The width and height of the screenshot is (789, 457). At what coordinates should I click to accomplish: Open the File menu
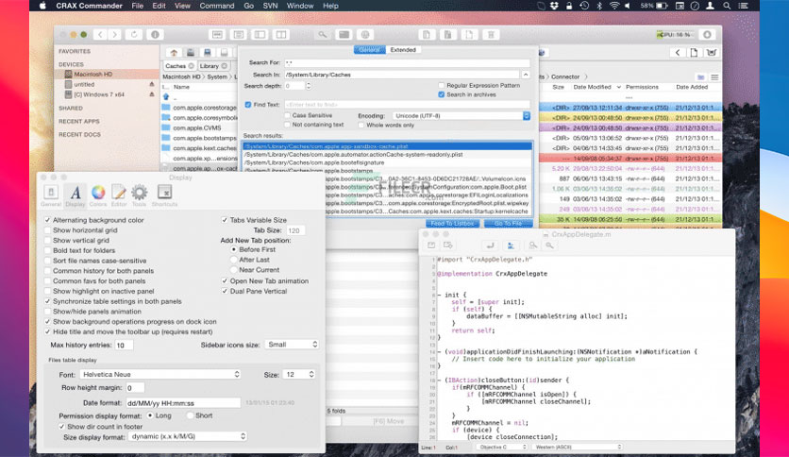tap(138, 6)
